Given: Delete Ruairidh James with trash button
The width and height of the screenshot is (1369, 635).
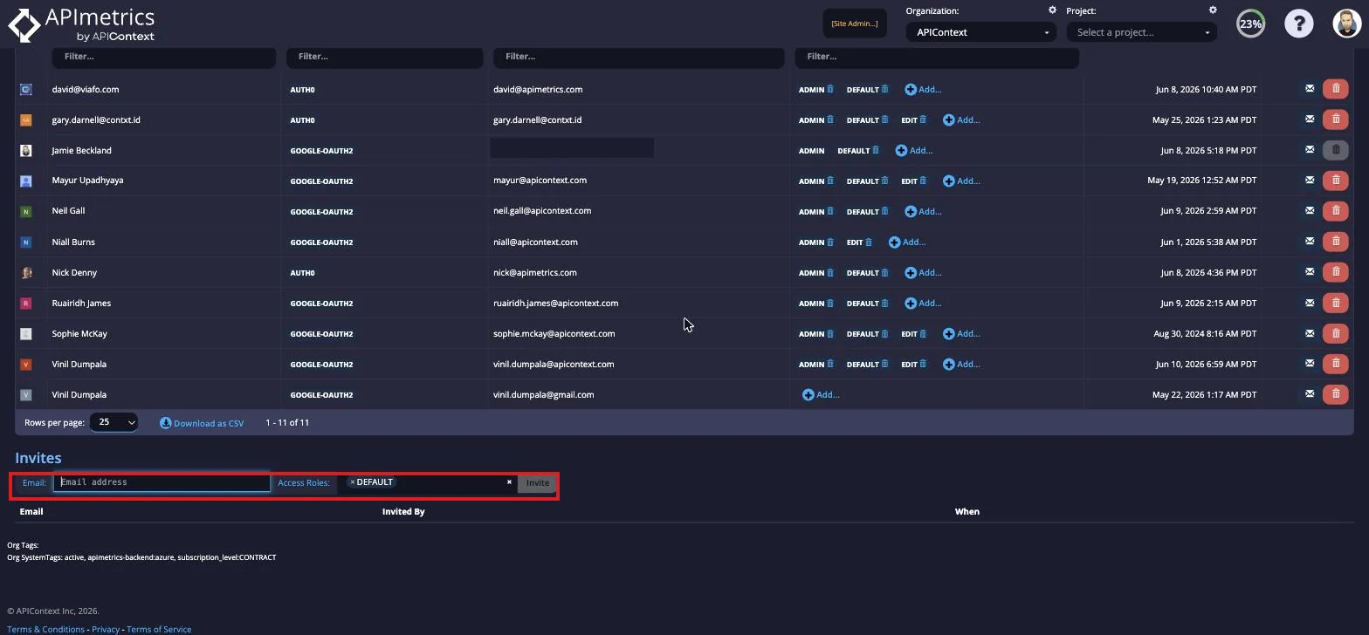Looking at the screenshot, I should 1335,303.
